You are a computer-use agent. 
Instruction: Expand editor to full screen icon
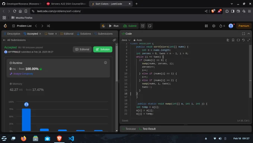point(249,40)
